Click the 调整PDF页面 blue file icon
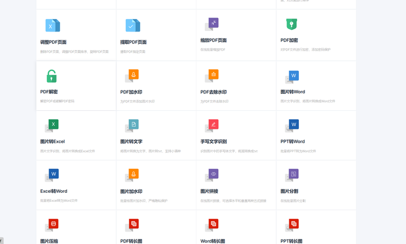Viewport: 406px width, 244px height. (52, 25)
